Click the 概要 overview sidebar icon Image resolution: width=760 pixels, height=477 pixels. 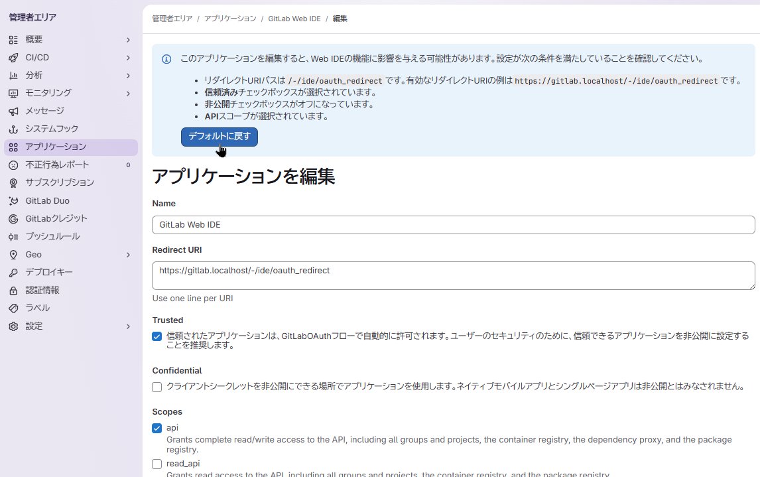(x=13, y=40)
